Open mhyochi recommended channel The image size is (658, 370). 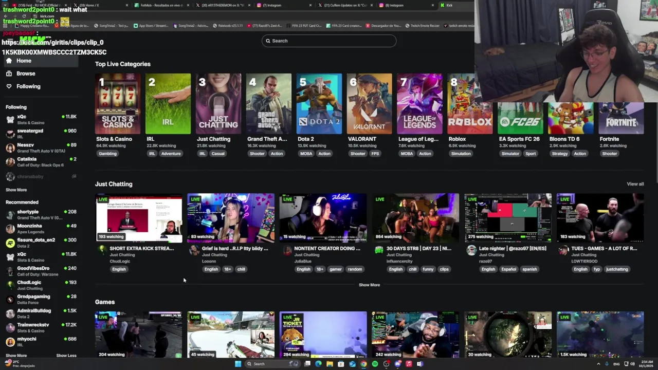(x=40, y=341)
